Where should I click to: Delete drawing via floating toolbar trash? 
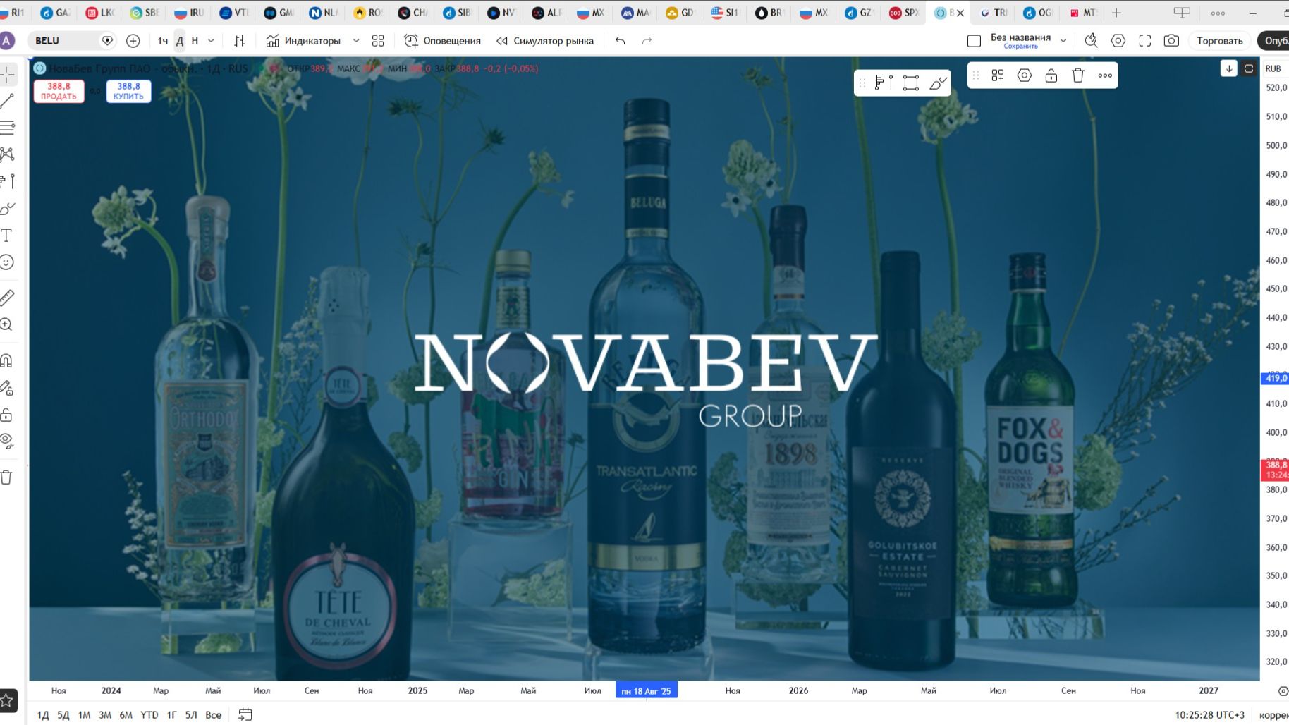pyautogui.click(x=1078, y=75)
